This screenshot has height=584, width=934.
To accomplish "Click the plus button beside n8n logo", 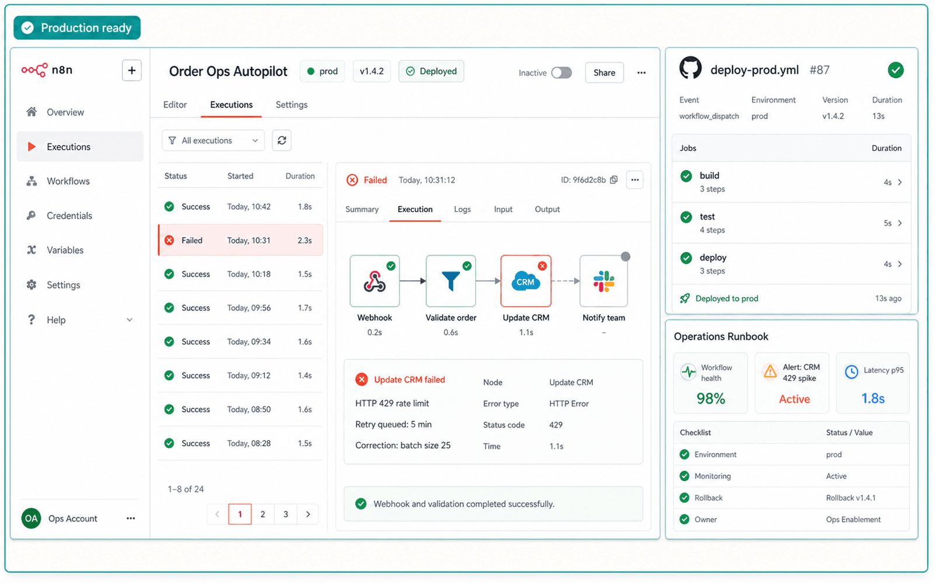I will 132,71.
